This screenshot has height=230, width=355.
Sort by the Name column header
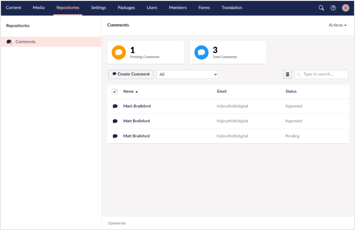130,92
